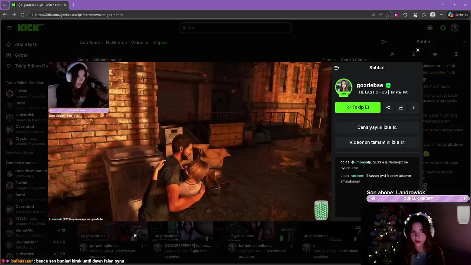Click the zoom magnifier in address bar
Screen dimensions: 471x265
click(x=373, y=15)
